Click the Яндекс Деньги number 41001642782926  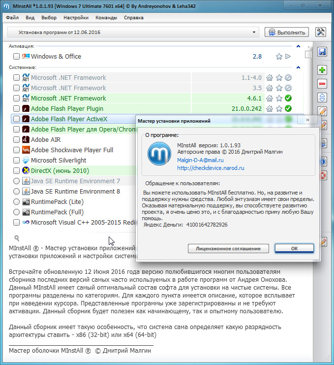(x=207, y=225)
